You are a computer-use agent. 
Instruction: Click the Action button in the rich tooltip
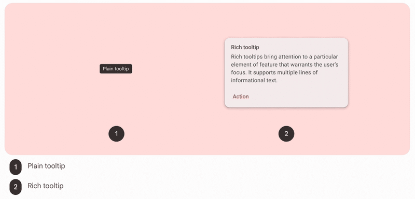241,97
